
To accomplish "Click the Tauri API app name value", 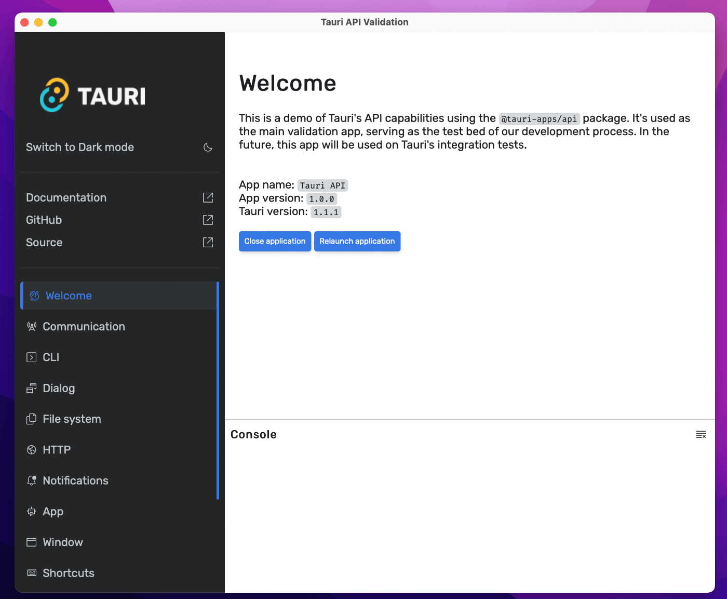I will tap(322, 185).
